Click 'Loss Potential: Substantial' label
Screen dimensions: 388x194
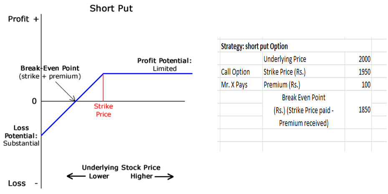point(21,135)
